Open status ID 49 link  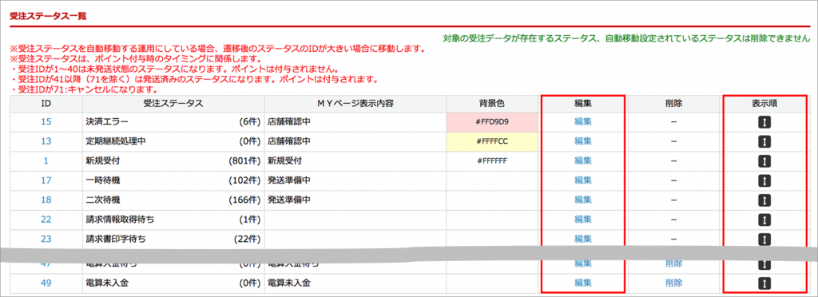[46, 283]
